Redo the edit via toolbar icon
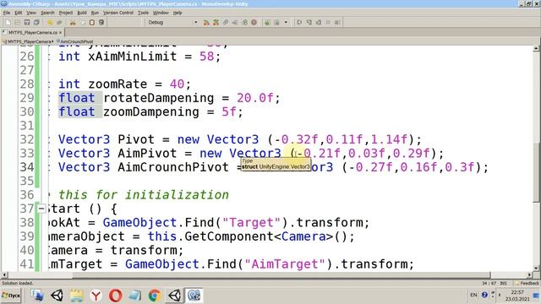 59,23
